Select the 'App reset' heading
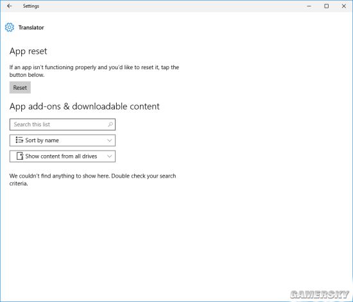This screenshot has width=353, height=302. 28,51
